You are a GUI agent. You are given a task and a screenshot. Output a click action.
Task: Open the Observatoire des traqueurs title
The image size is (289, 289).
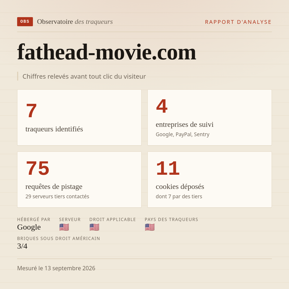click(75, 22)
